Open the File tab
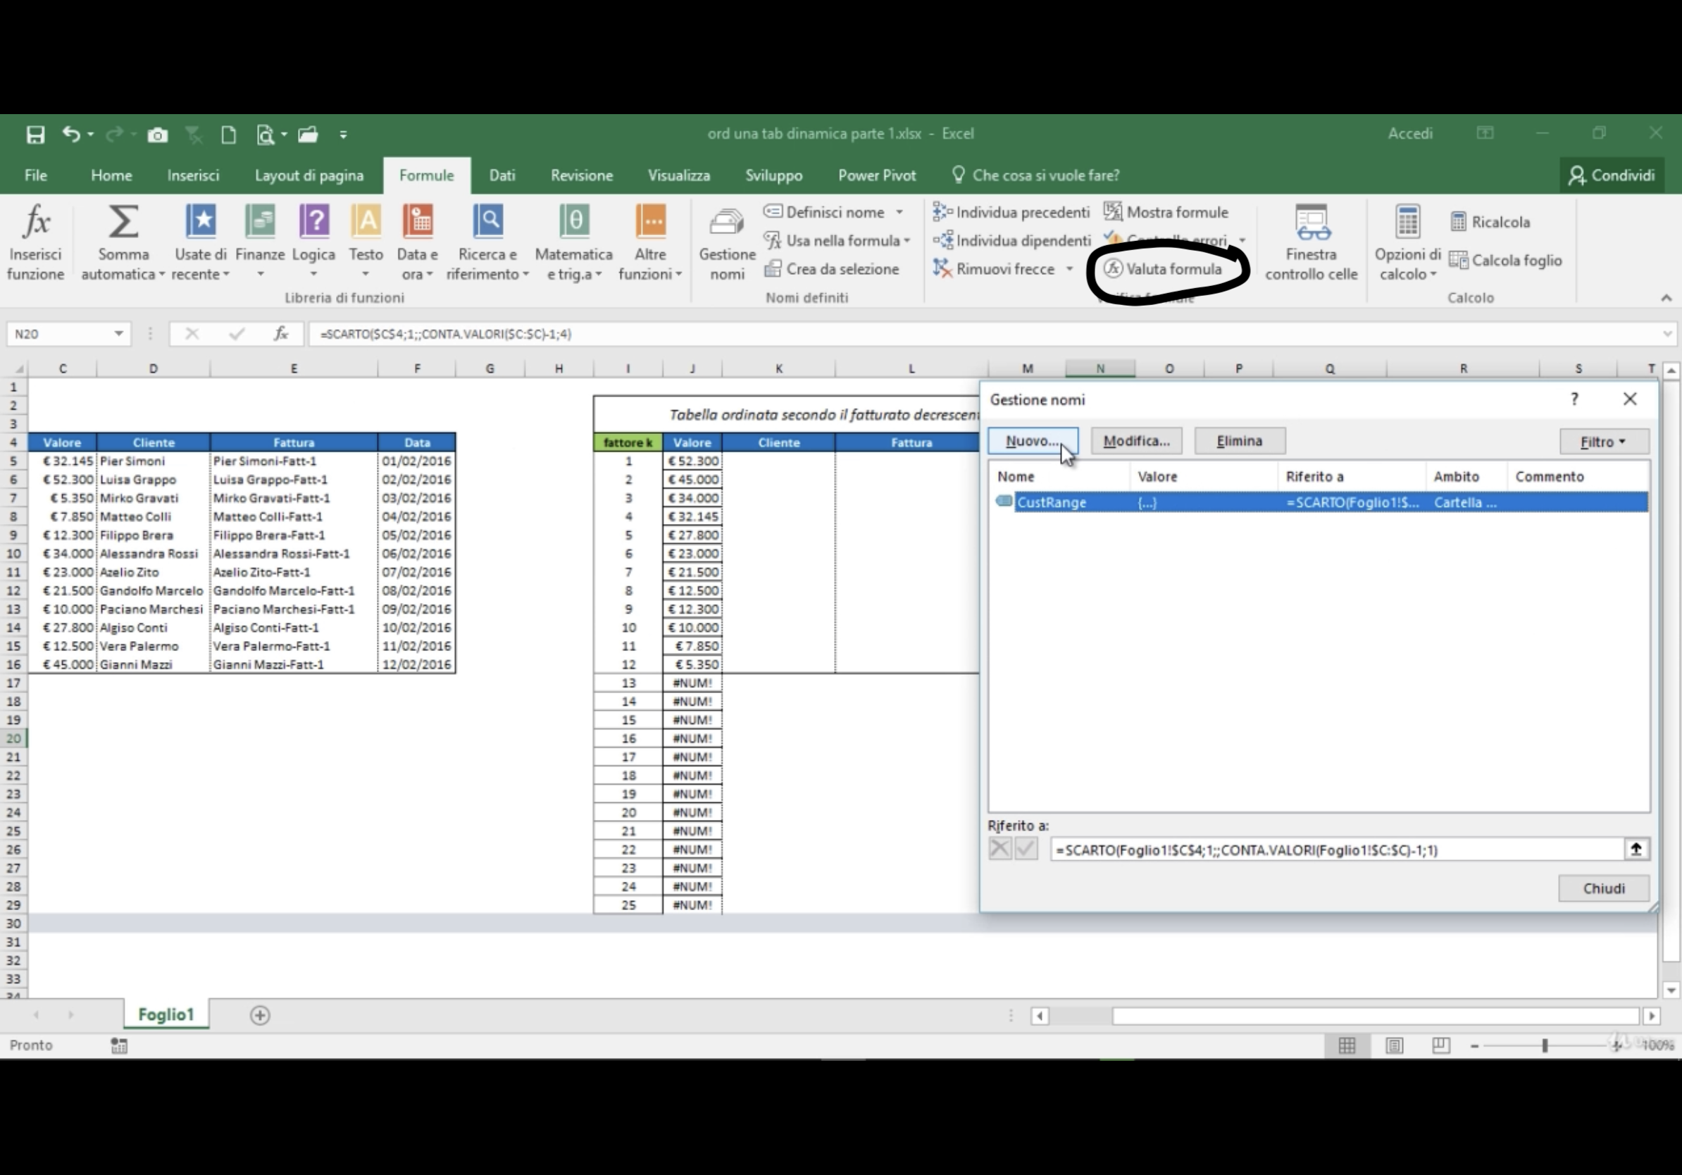The width and height of the screenshot is (1682, 1175). (x=35, y=176)
